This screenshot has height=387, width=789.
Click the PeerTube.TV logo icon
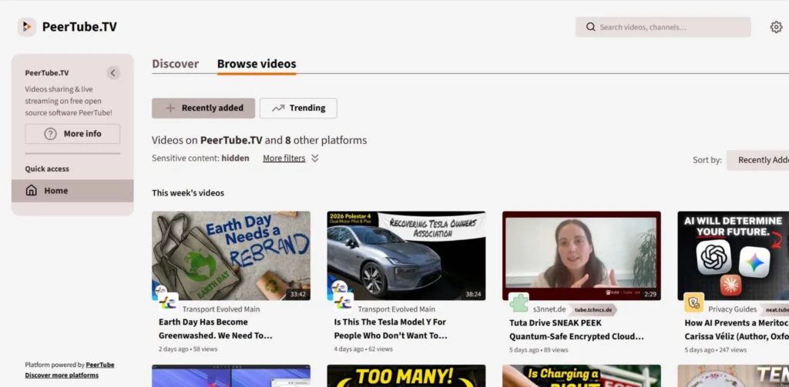[x=27, y=27]
